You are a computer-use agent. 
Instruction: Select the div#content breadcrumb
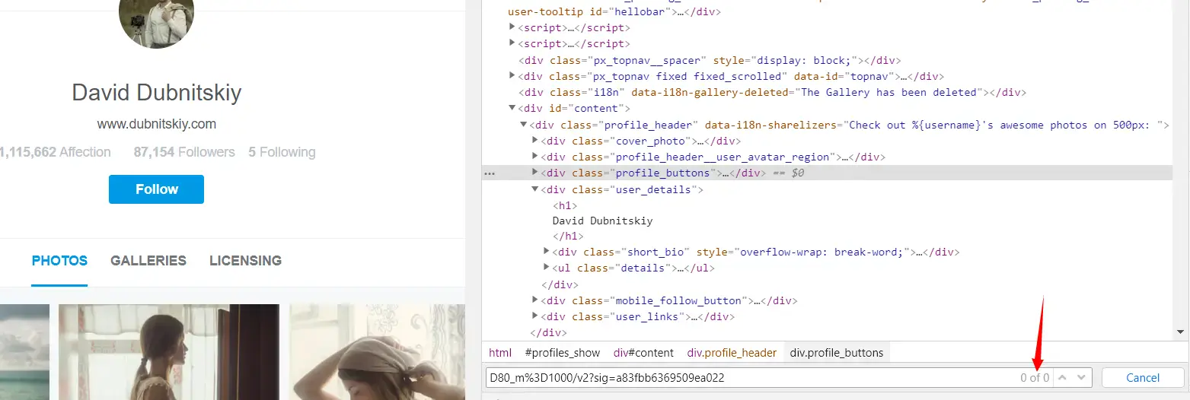[644, 353]
